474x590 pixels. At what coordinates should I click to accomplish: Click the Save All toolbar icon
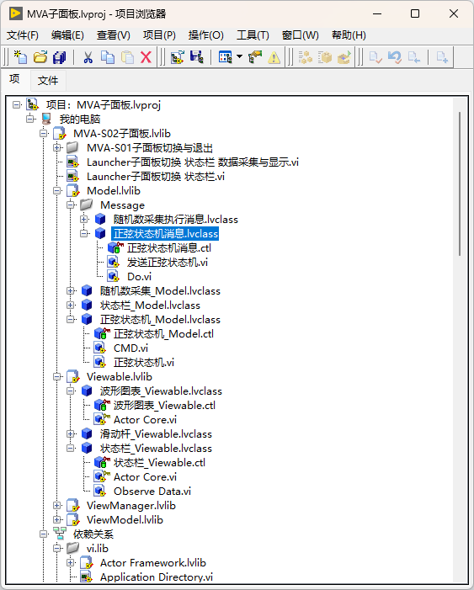tap(60, 57)
